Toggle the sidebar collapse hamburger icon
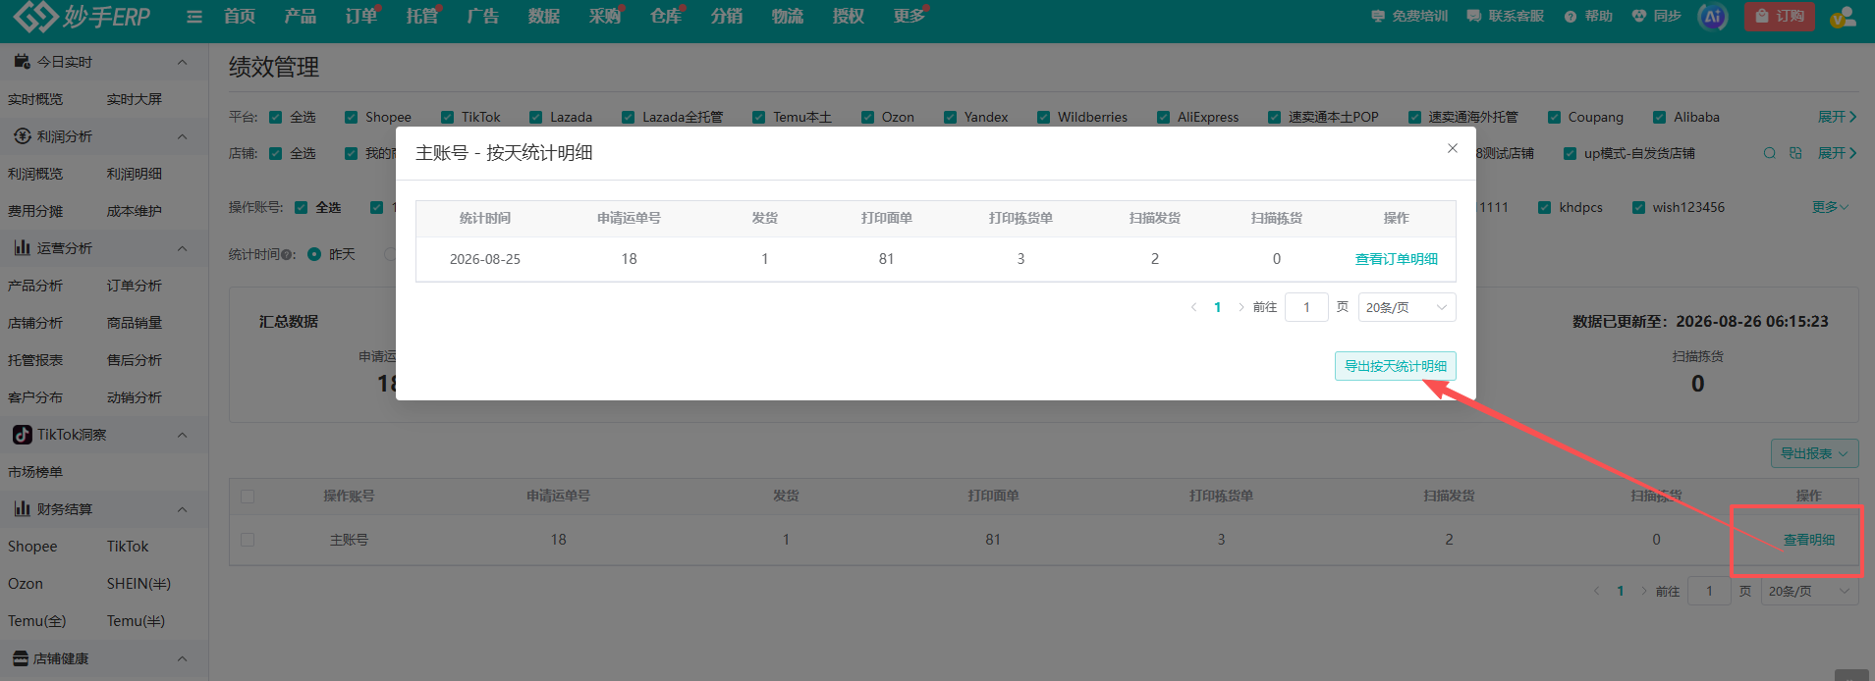The image size is (1875, 681). (194, 17)
